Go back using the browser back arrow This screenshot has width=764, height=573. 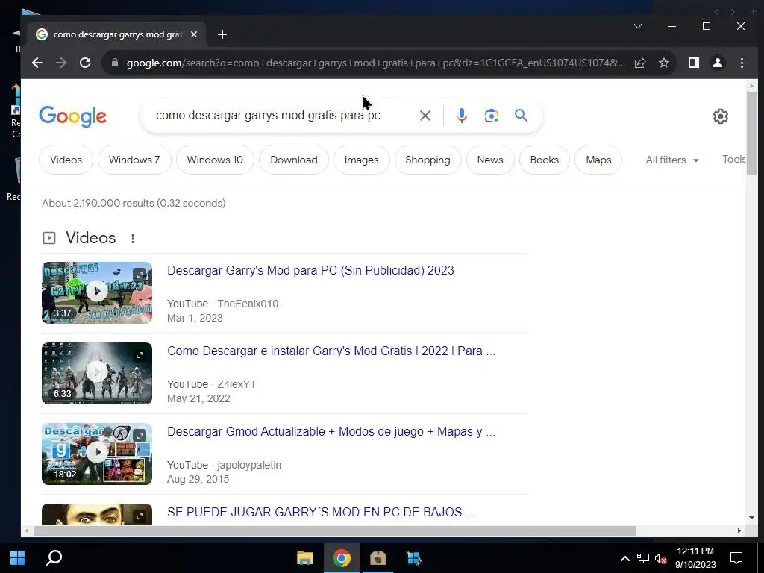click(x=37, y=63)
